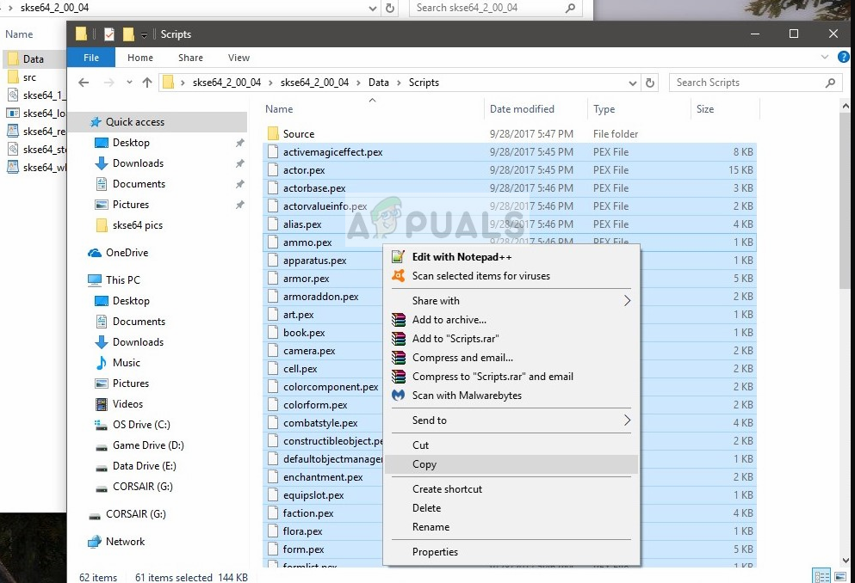Image resolution: width=855 pixels, height=583 pixels.
Task: Click refresh icon in background skse64 window
Action: pyautogui.click(x=390, y=8)
